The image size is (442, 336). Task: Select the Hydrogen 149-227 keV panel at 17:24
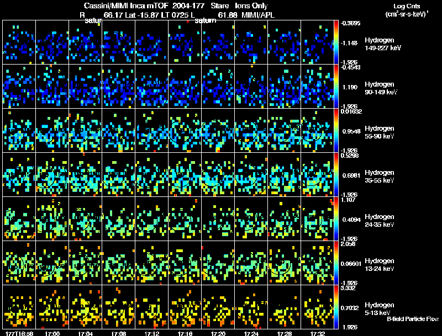pos(251,42)
